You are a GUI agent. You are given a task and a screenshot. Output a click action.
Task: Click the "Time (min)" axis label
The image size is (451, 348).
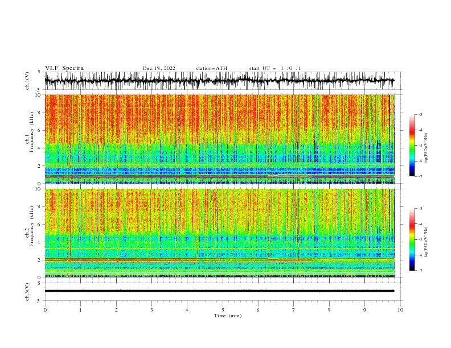pyautogui.click(x=228, y=316)
